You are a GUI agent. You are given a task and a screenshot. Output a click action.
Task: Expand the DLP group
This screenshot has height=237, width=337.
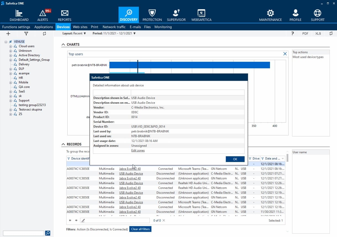[x=11, y=69]
